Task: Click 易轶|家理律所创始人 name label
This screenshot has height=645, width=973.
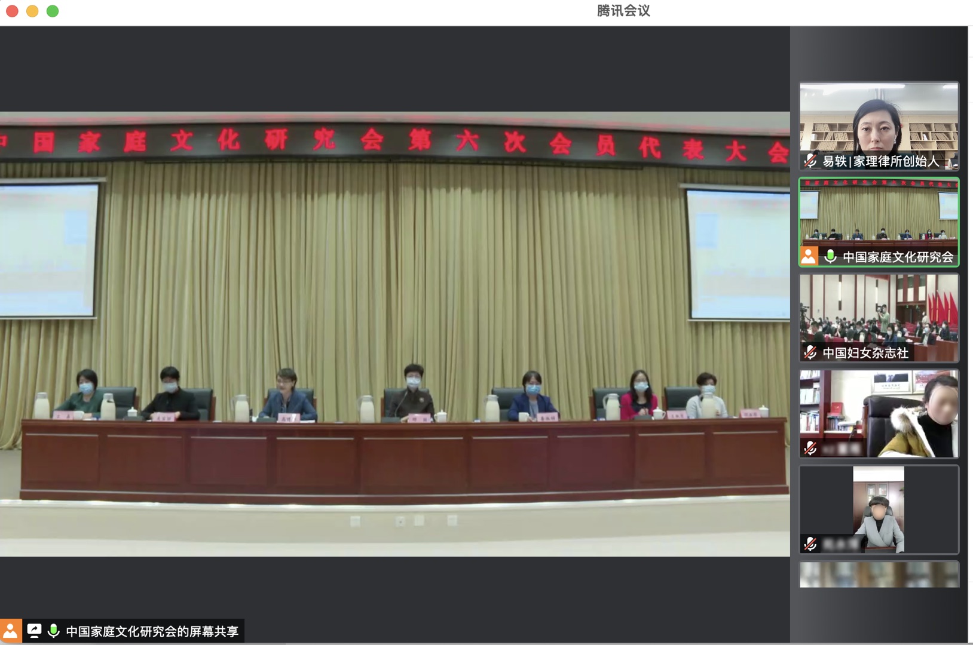Action: click(x=881, y=161)
